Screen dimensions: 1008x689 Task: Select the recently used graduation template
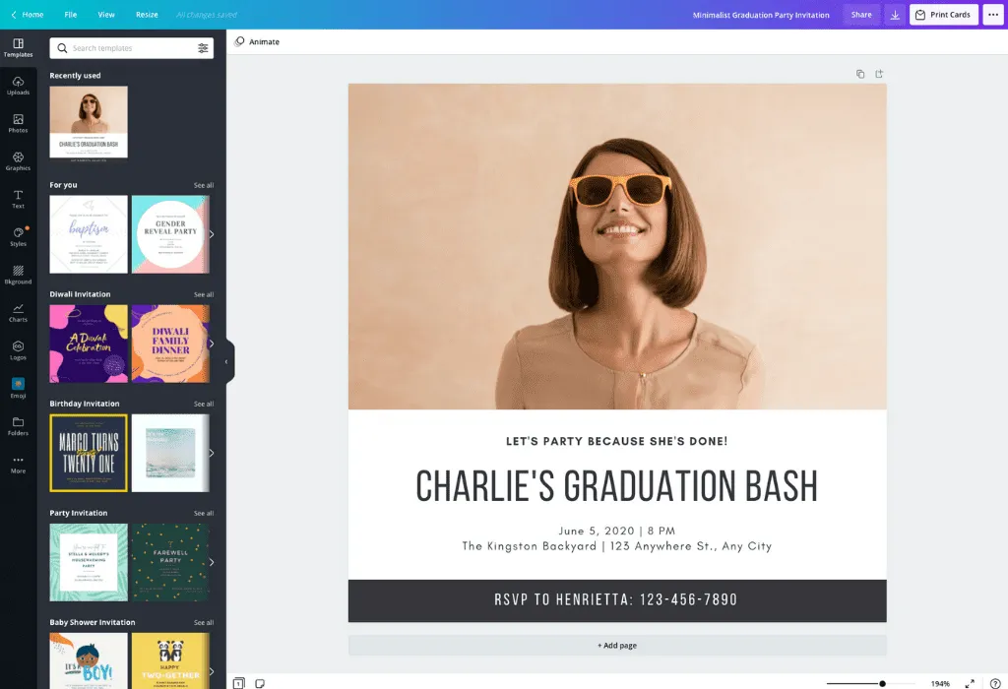coord(89,122)
